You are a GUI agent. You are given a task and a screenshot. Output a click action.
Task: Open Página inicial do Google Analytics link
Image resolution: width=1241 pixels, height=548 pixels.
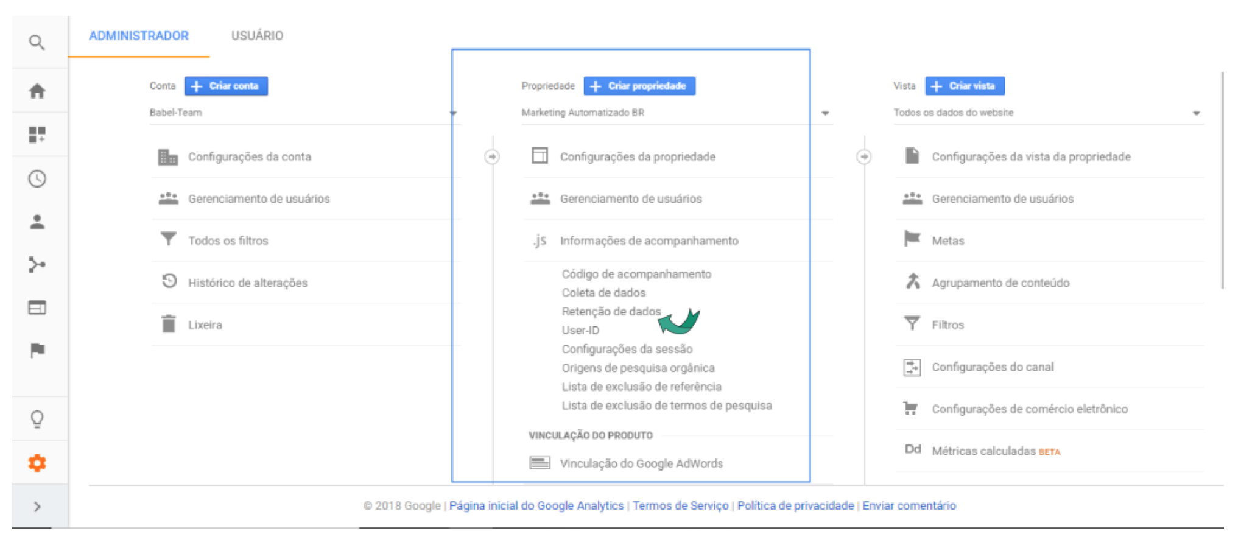pos(536,505)
